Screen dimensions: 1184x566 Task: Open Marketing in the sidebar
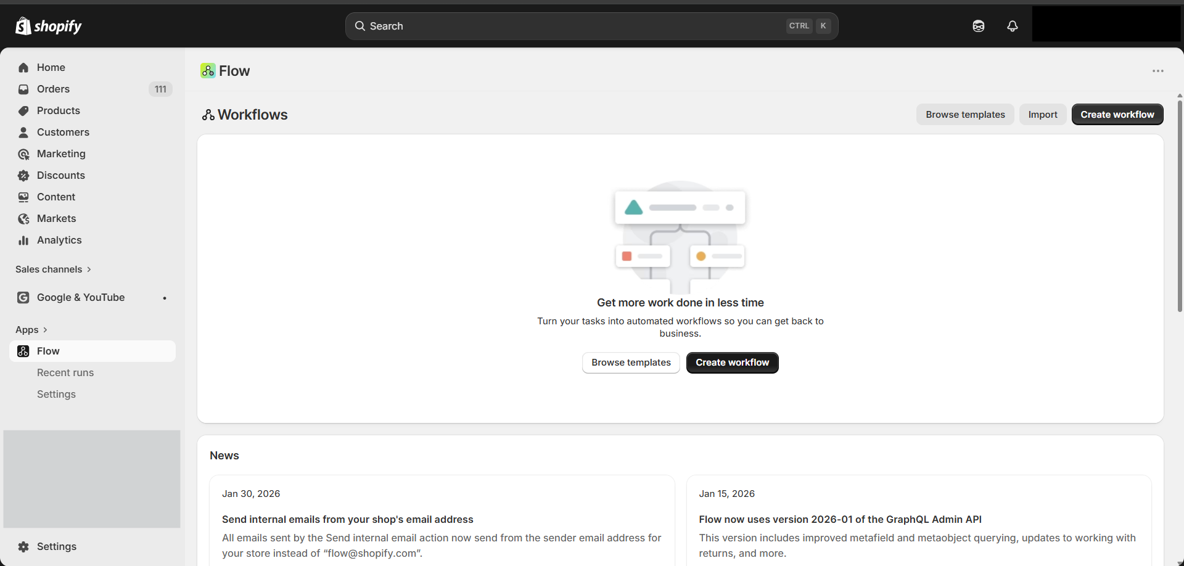click(x=92, y=154)
